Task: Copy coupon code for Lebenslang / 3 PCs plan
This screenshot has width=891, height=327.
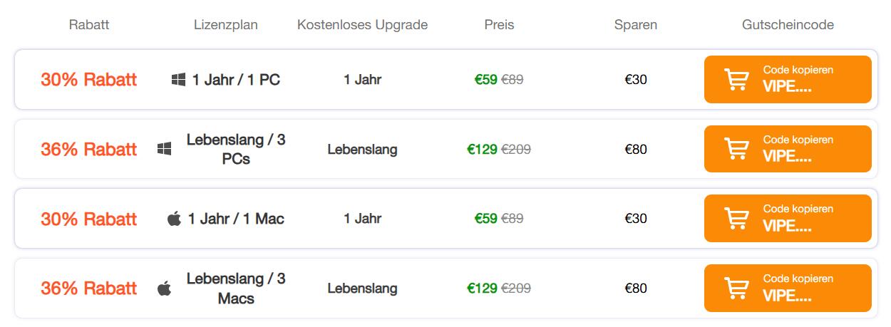Action: pyautogui.click(x=797, y=149)
